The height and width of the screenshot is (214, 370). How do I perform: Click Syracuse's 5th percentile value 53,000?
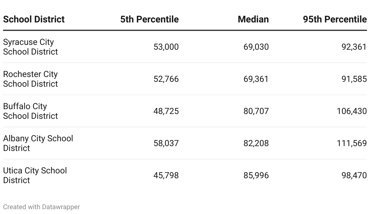166,47
